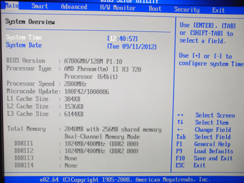The width and height of the screenshot is (244, 183).
Task: Select the System Date label
Action: coord(24,45)
